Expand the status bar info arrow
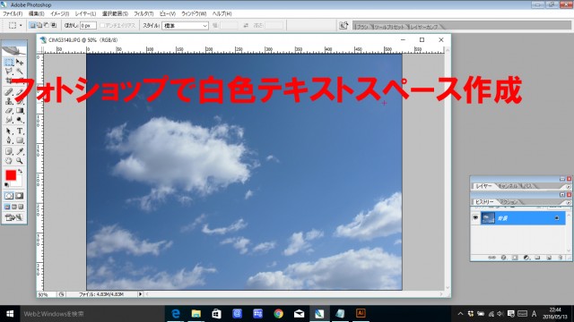 pos(140,294)
